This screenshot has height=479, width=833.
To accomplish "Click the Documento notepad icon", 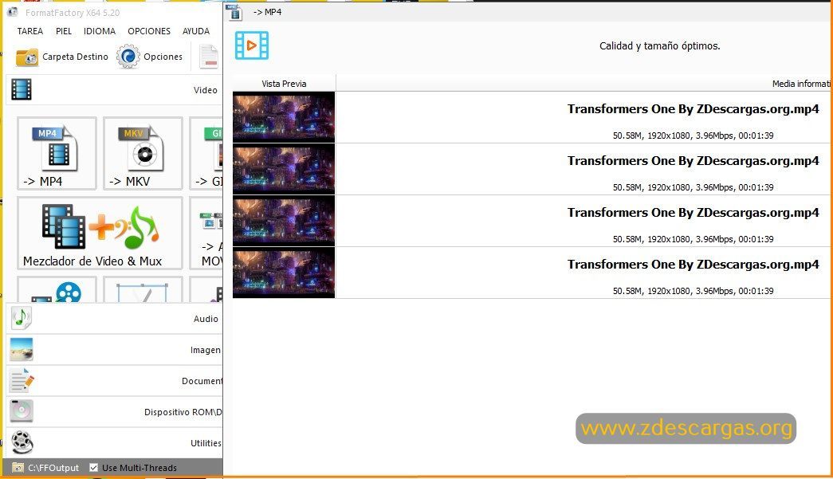I will pos(22,381).
